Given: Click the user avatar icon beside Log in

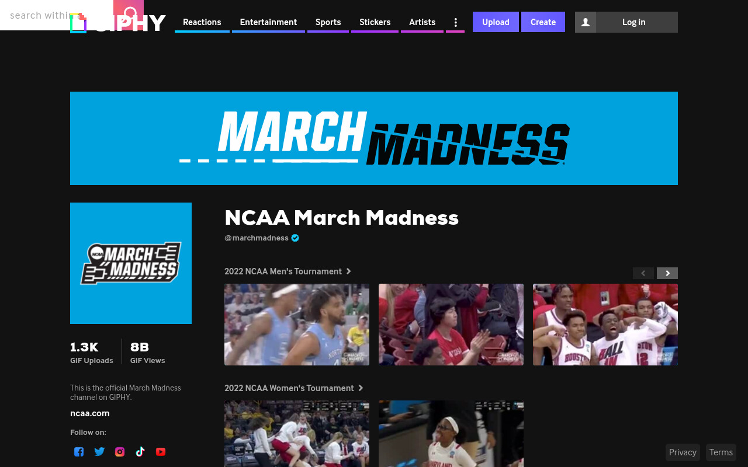Looking at the screenshot, I should (586, 22).
